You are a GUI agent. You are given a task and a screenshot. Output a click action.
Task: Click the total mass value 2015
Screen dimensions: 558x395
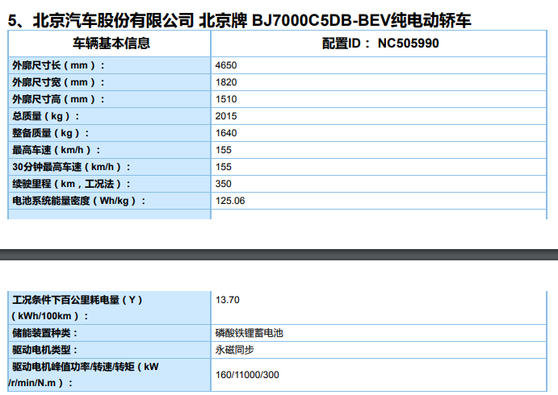[x=226, y=116]
